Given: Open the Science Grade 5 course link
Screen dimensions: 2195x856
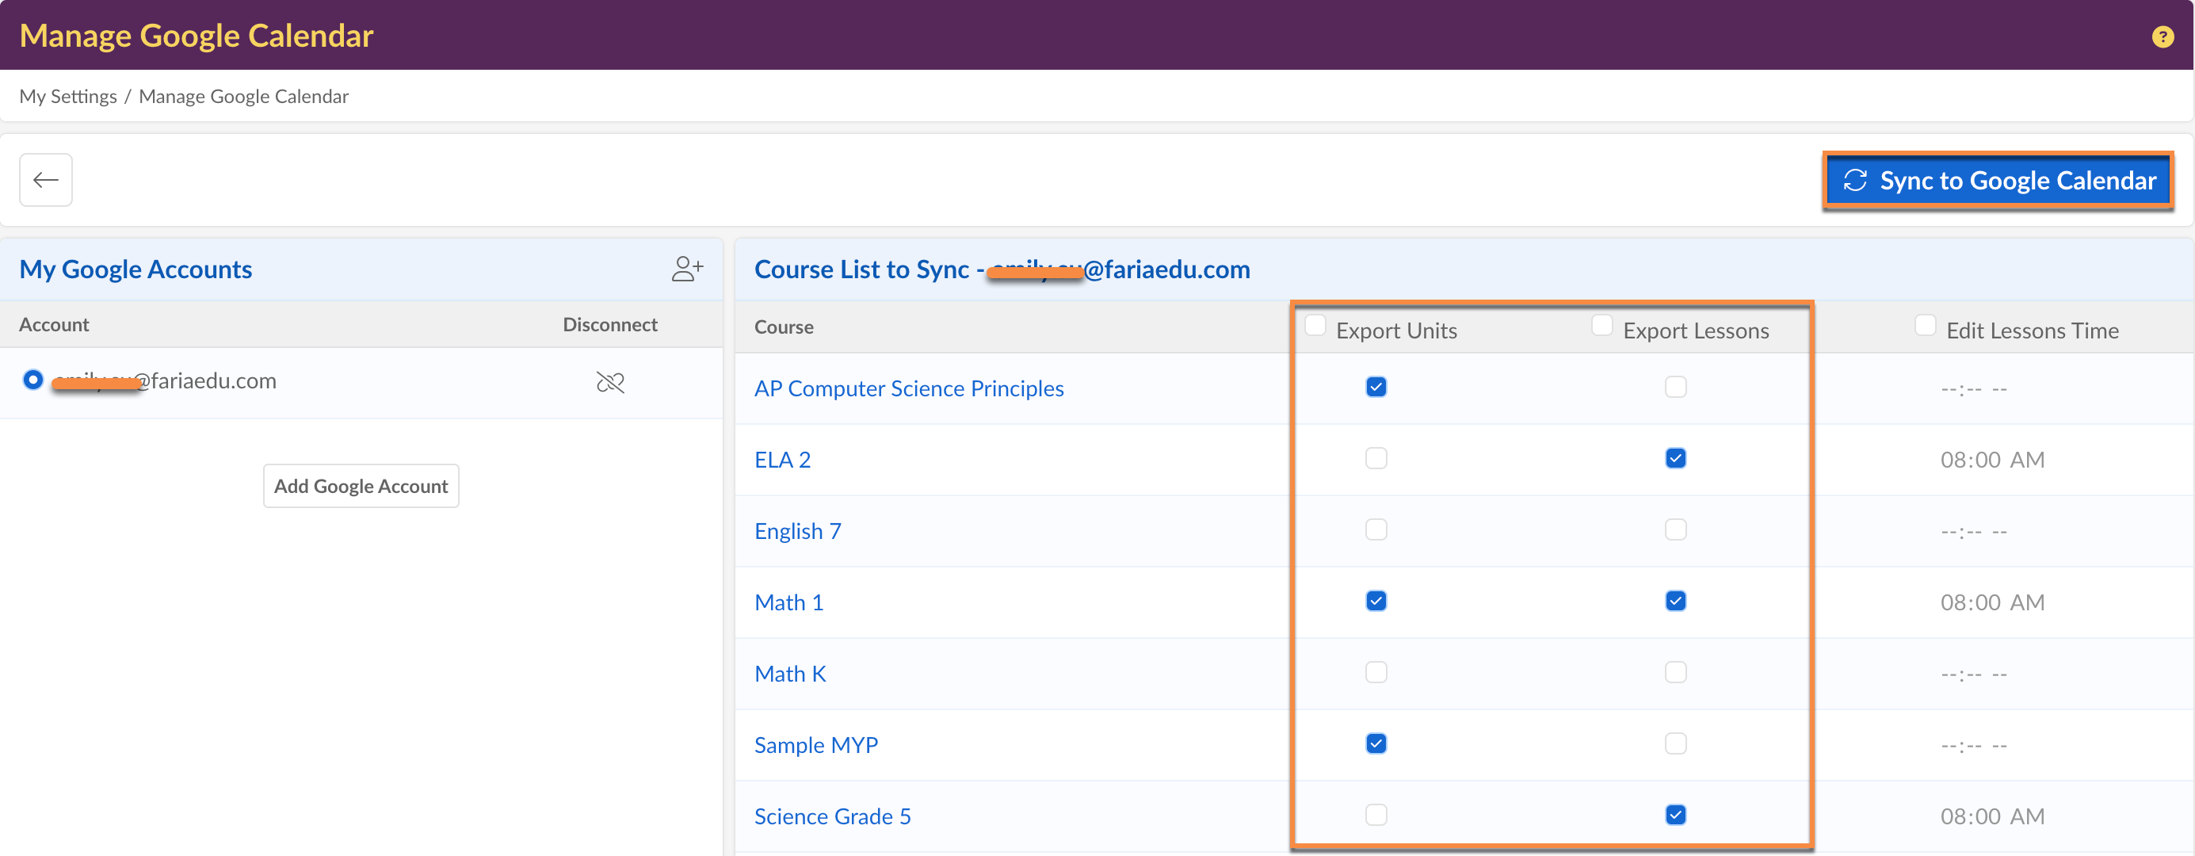Looking at the screenshot, I should point(832,817).
